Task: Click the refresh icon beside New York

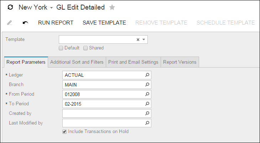Action: [10, 7]
